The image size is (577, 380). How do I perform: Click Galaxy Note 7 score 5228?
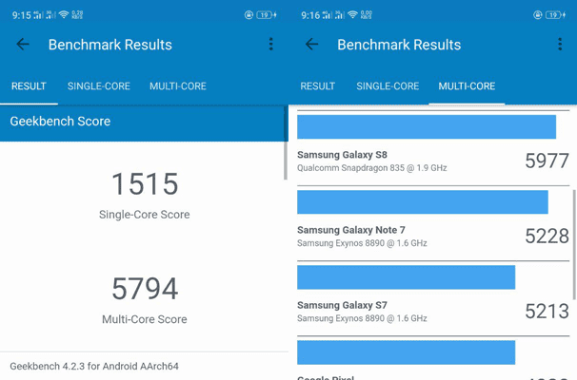(547, 237)
